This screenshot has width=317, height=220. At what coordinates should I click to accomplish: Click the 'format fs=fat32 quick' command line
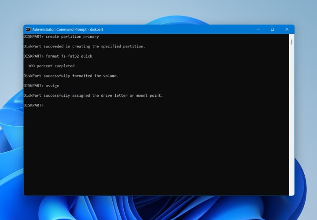click(58, 56)
